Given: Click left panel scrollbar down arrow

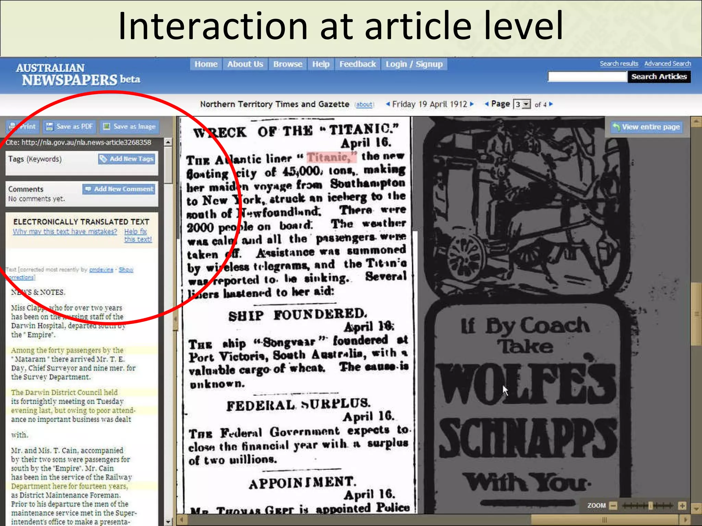Looking at the screenshot, I should [168, 522].
